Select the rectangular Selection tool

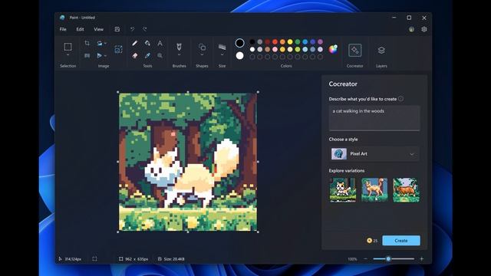tap(68, 47)
